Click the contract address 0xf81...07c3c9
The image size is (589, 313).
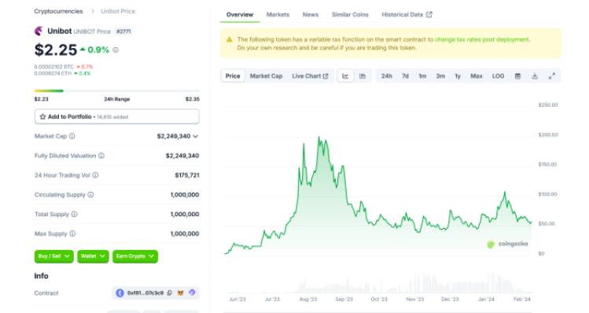(145, 293)
